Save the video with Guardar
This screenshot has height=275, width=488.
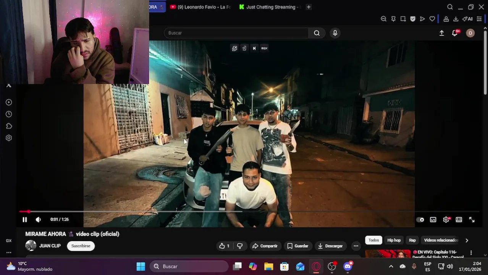coord(297,246)
